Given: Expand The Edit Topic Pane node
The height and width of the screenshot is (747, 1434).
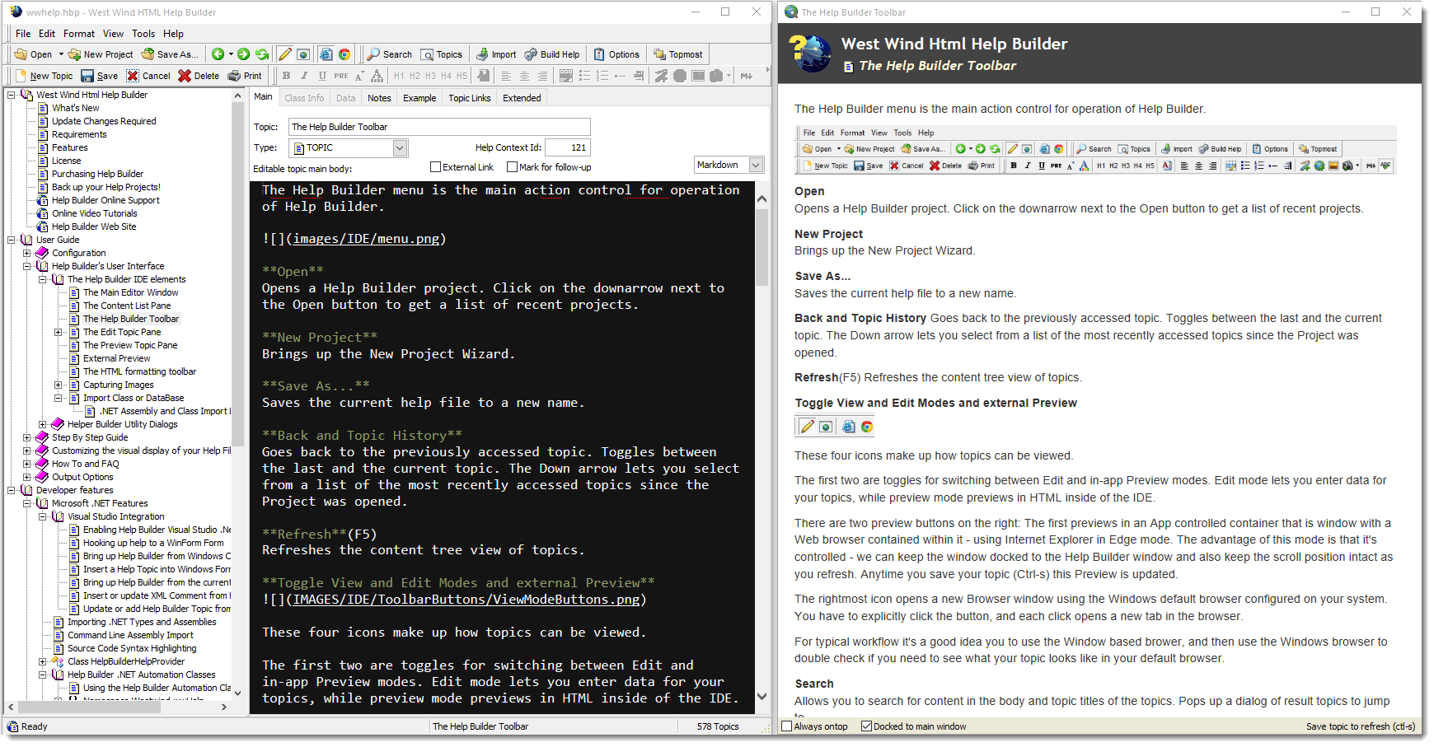Looking at the screenshot, I should [59, 332].
